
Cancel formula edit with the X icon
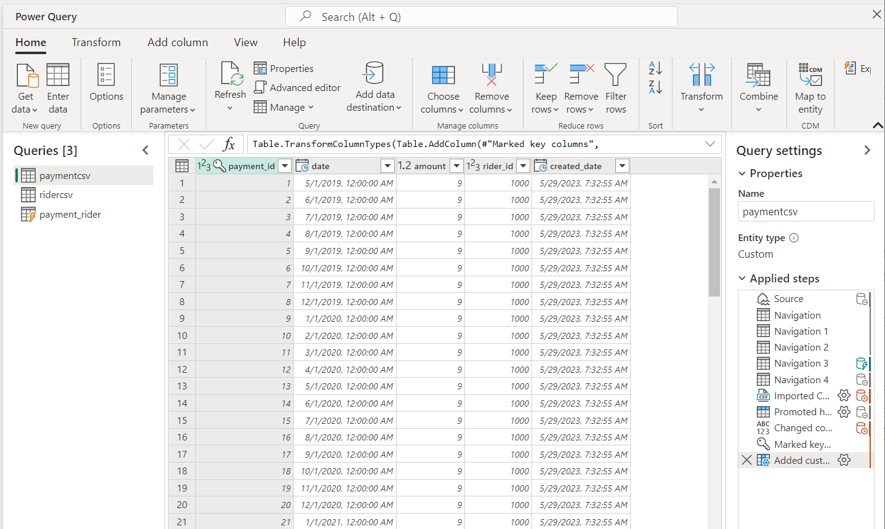tap(184, 145)
